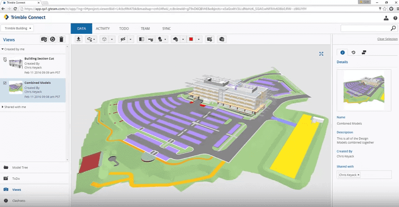Enter fullscreen with the expand icon
This screenshot has width=399, height=207.
point(321,54)
